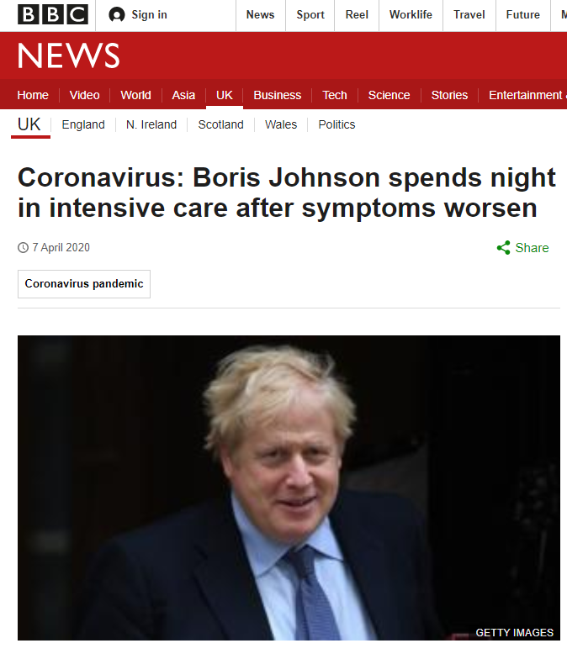
Task: Click the white NEWS banner logo
Action: [x=69, y=55]
